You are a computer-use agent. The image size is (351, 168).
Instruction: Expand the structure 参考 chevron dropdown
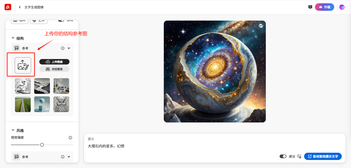(69, 48)
